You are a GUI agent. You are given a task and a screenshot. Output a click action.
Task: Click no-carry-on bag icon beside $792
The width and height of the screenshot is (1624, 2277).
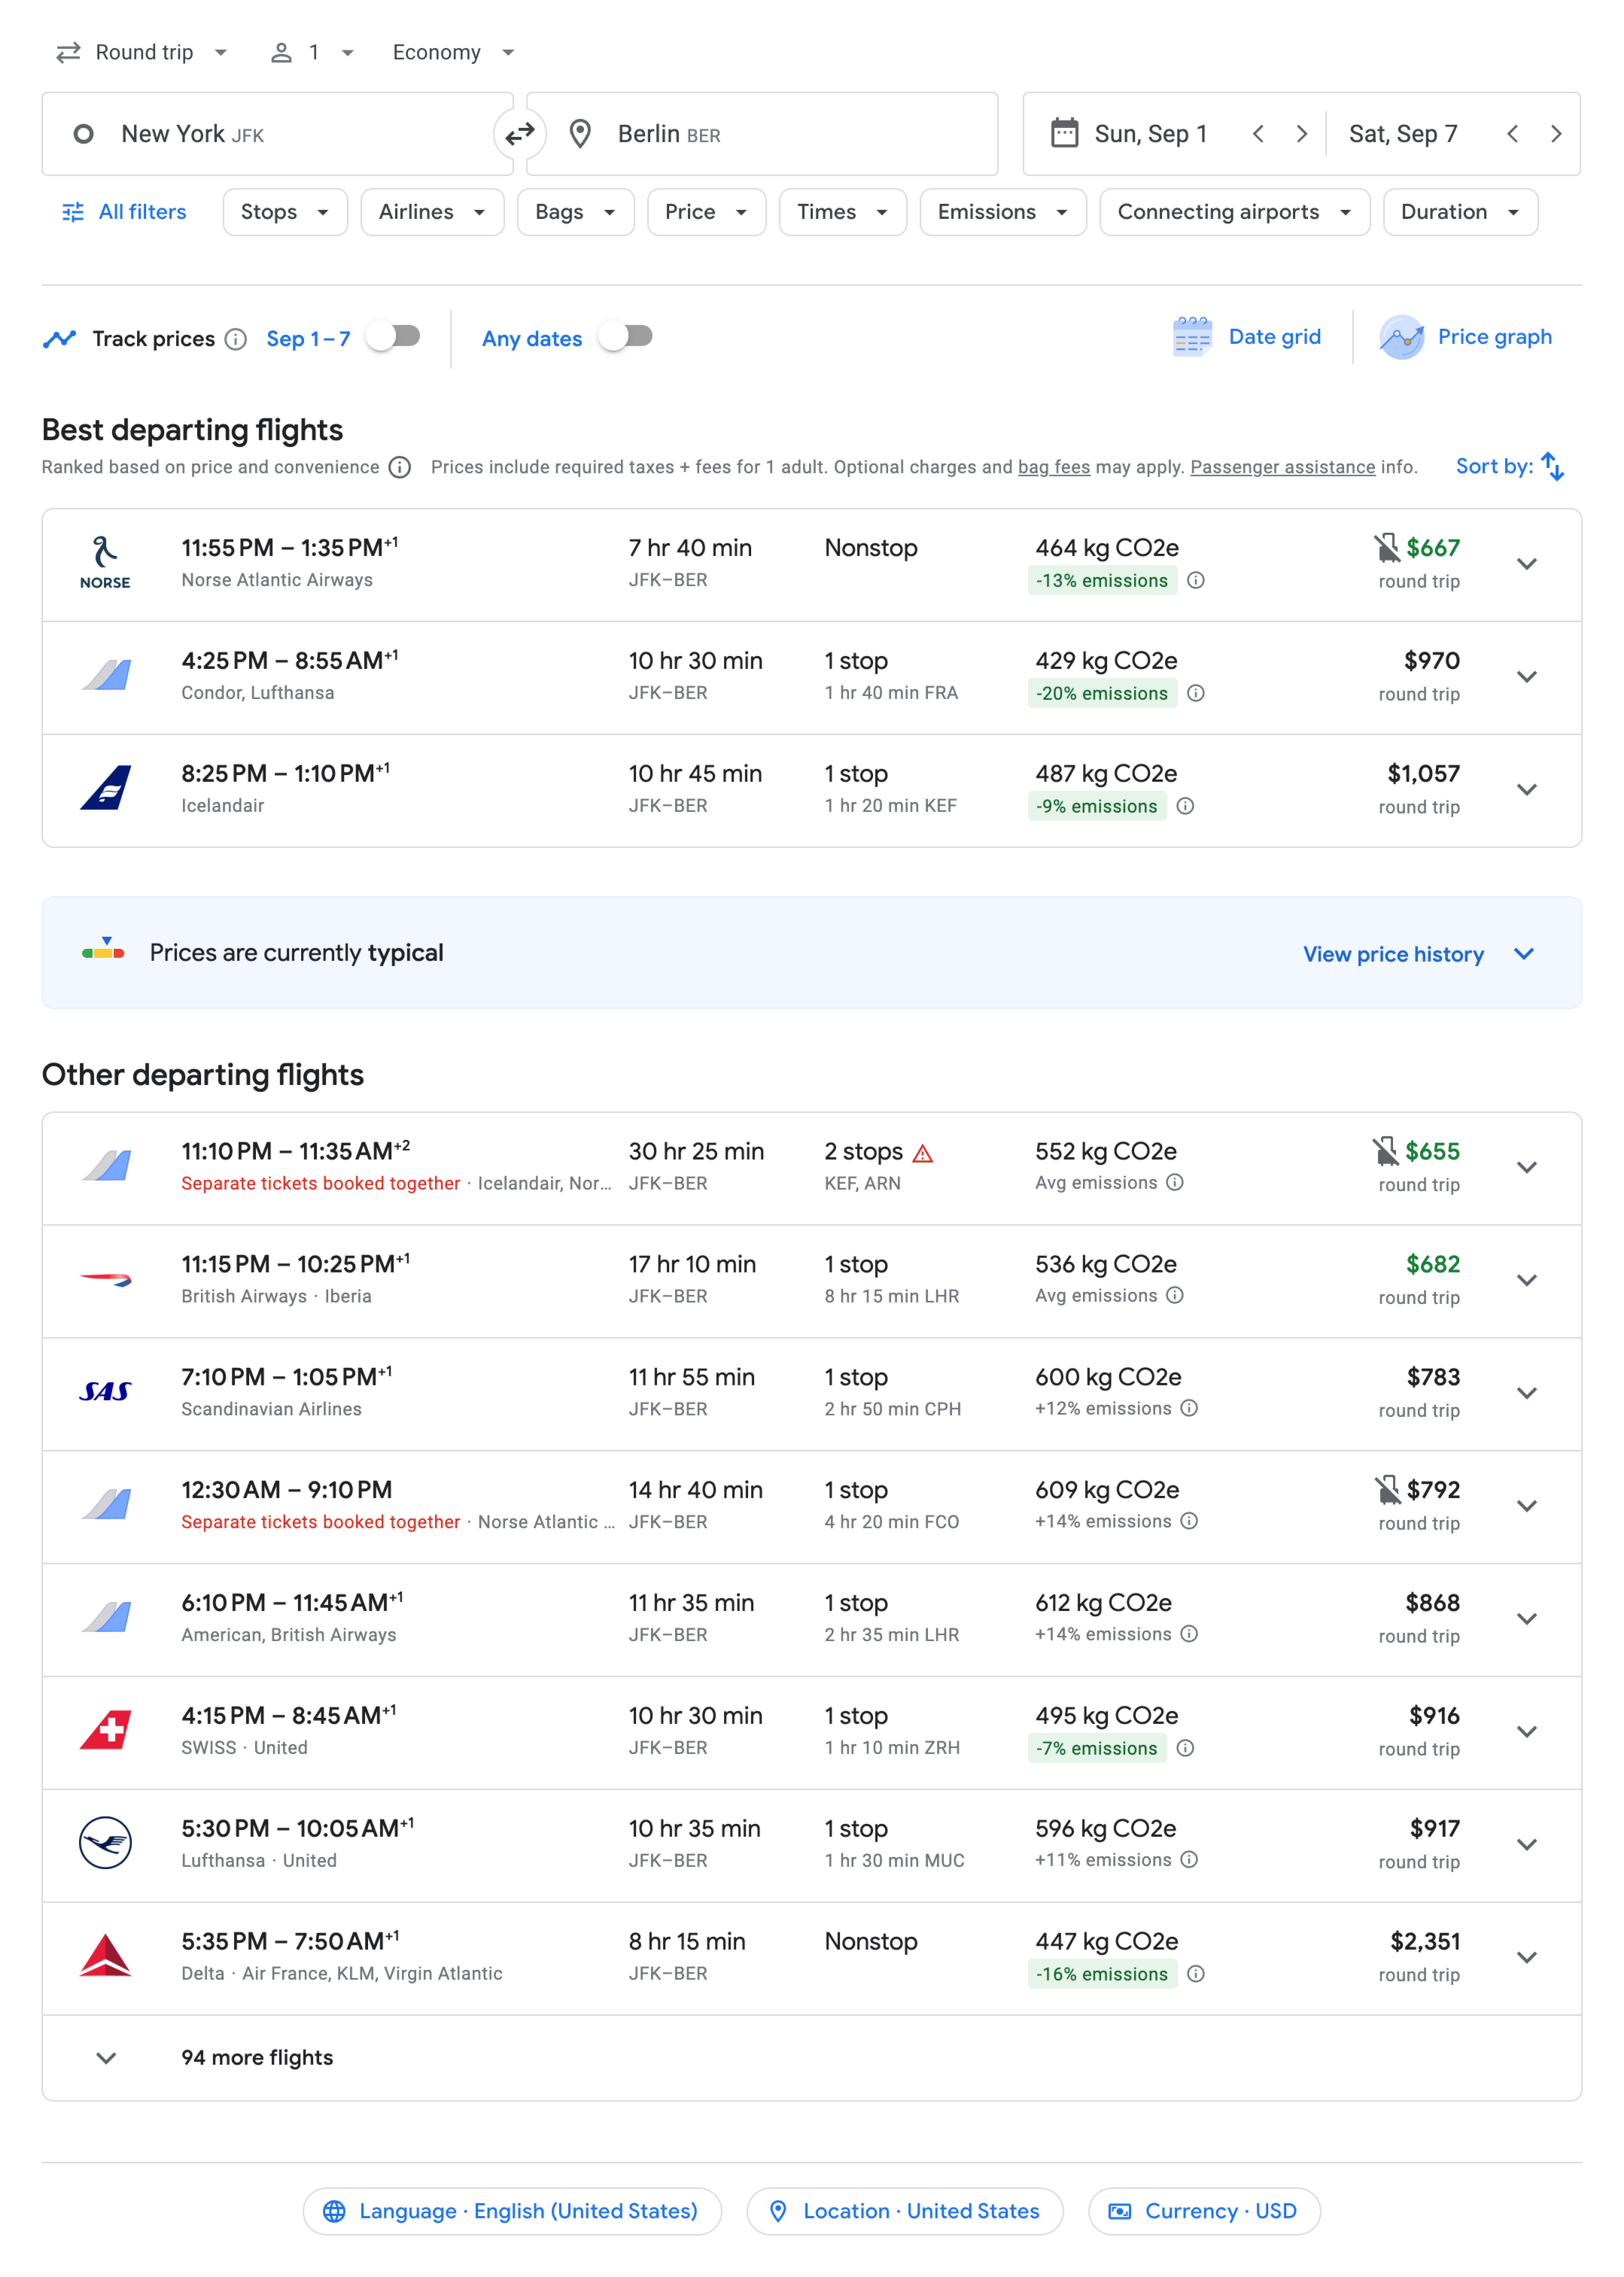(1387, 1490)
